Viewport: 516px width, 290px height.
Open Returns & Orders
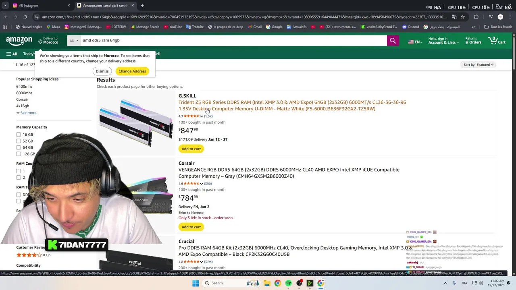(x=473, y=41)
